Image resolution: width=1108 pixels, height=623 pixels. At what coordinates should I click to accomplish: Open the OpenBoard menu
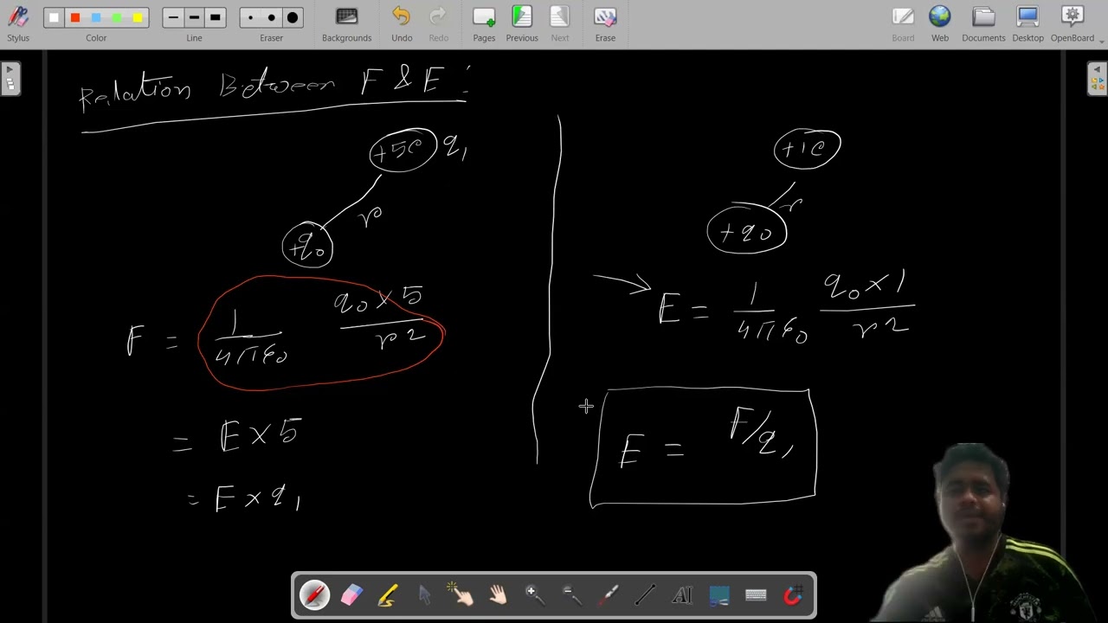pos(1073,23)
